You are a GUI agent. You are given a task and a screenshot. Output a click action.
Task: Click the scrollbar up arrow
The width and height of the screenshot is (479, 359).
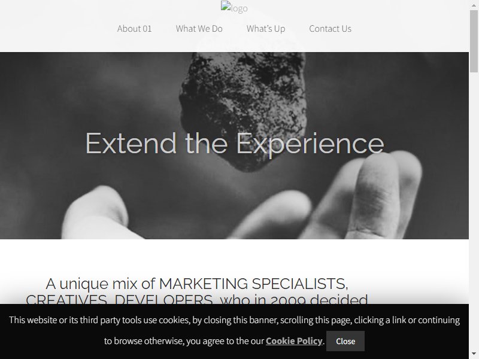coord(474,4)
